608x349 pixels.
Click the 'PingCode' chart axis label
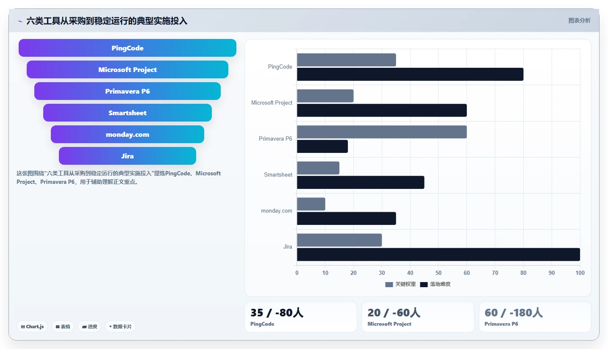point(280,67)
